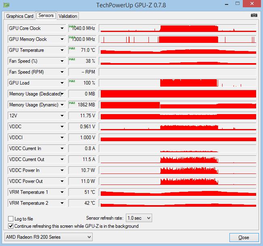Open the Fan Speed (%) dropdown arrow
This screenshot has height=246, width=263.
click(62, 61)
